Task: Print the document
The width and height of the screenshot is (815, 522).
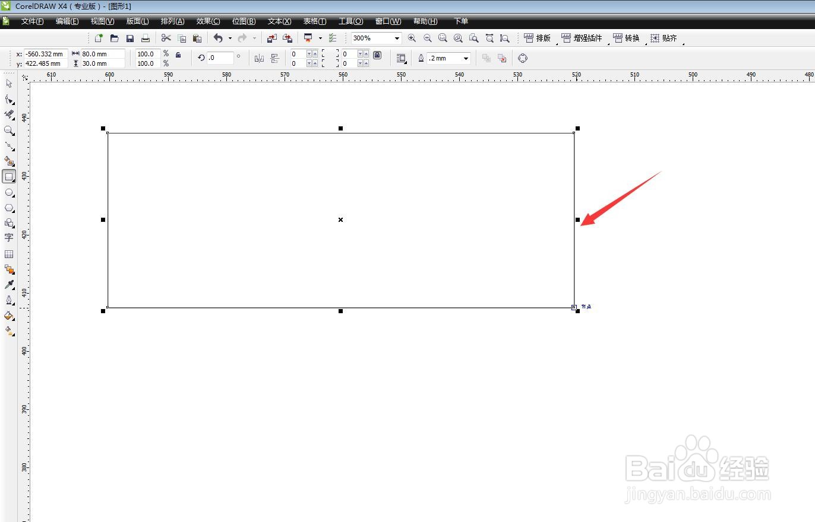Action: 145,38
